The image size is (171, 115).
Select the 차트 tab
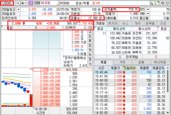point(123,62)
